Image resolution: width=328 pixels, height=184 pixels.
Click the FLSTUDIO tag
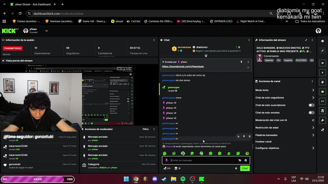(x=301, y=60)
